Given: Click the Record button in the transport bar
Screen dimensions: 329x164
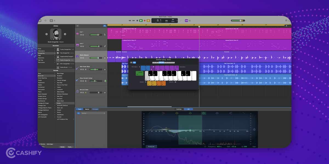Looking at the screenshot, I should pos(144,20).
